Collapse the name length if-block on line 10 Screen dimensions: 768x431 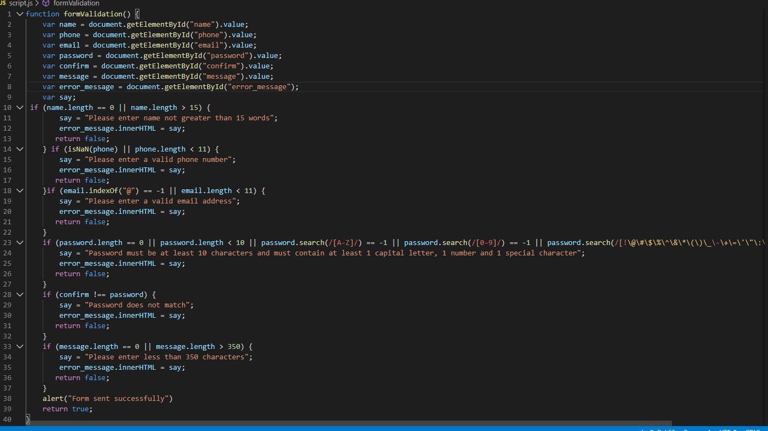20,107
